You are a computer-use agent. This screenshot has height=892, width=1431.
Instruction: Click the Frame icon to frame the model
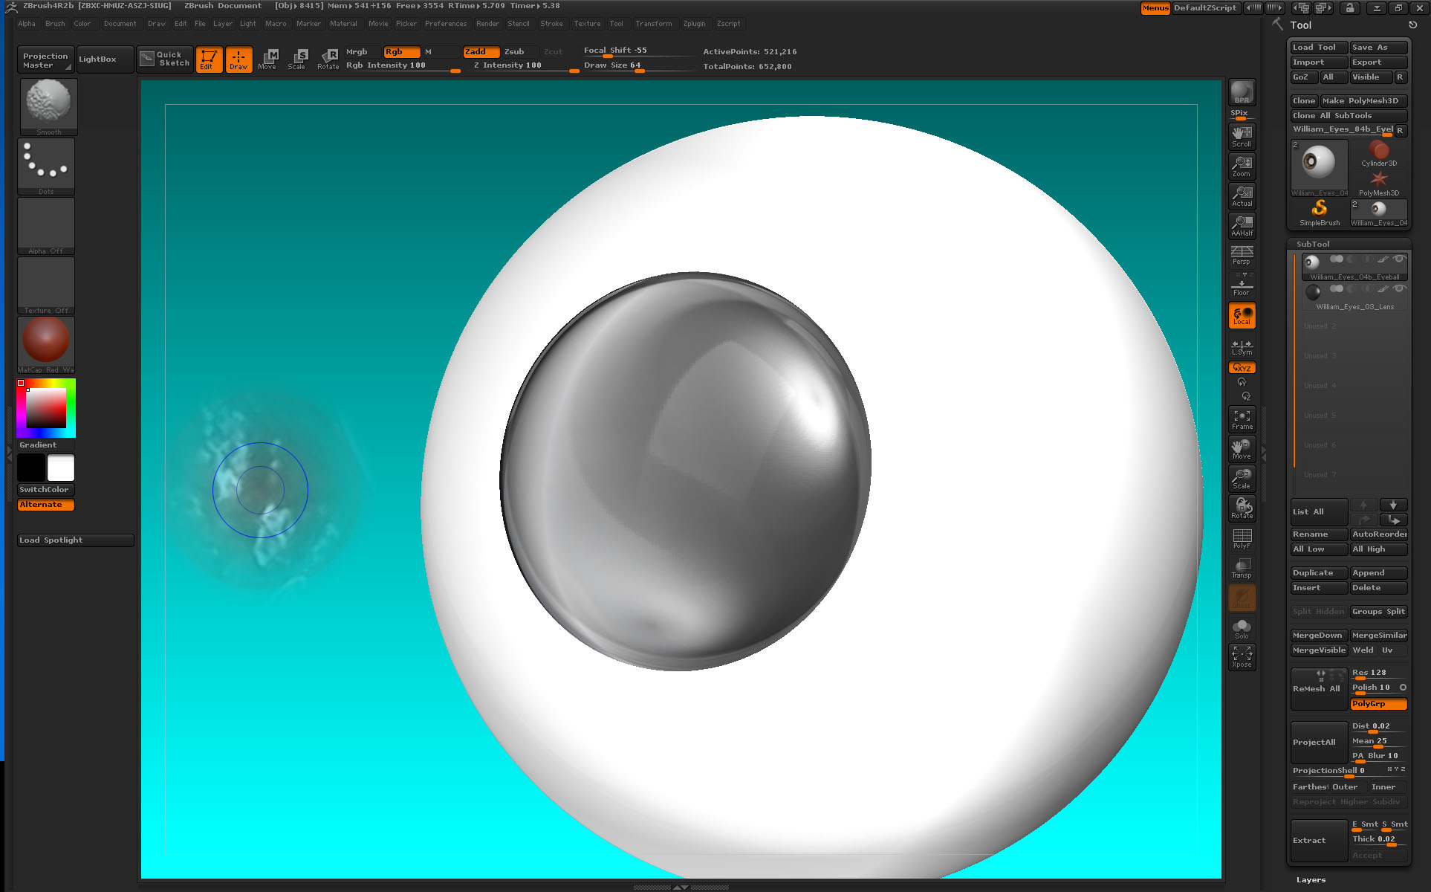pos(1241,418)
